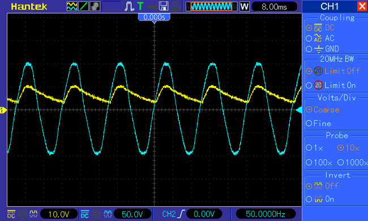Select bandwidth Limit On

331,85
